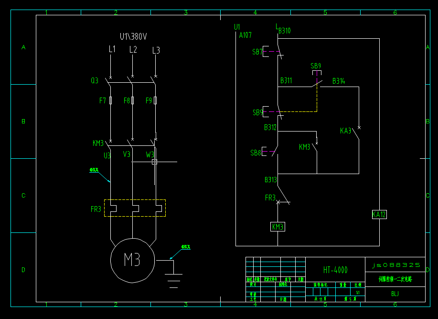This screenshot has height=319, width=438.
Task: Select the BLJ text in title block
Action: (x=395, y=294)
